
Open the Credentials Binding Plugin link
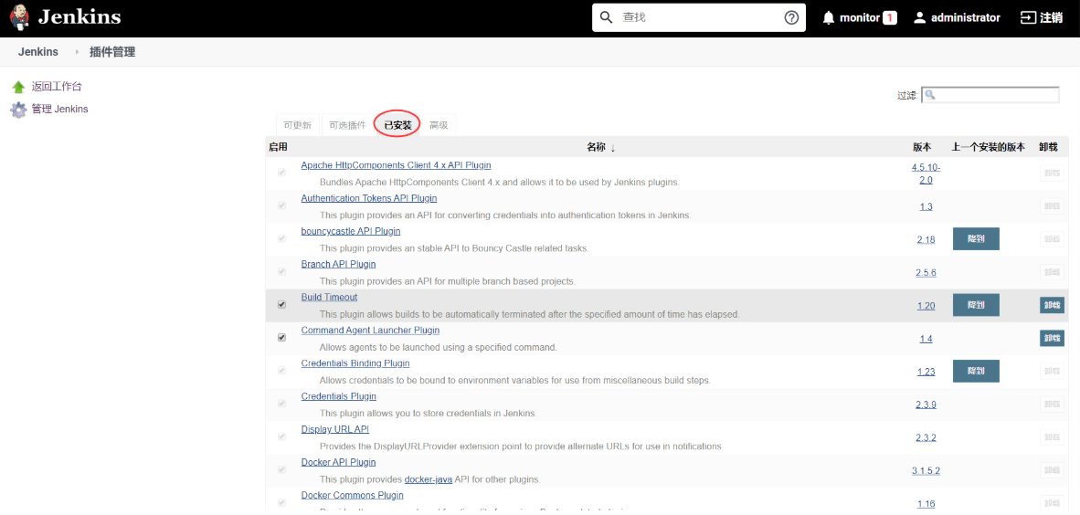point(355,363)
